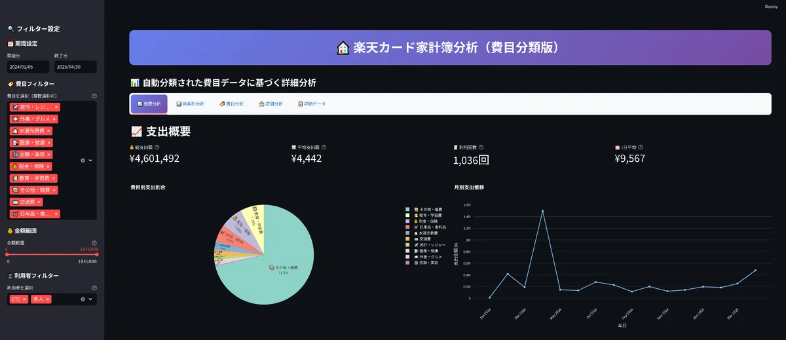Open help for 金額範囲 slider
The width and height of the screenshot is (786, 340).
94,242
